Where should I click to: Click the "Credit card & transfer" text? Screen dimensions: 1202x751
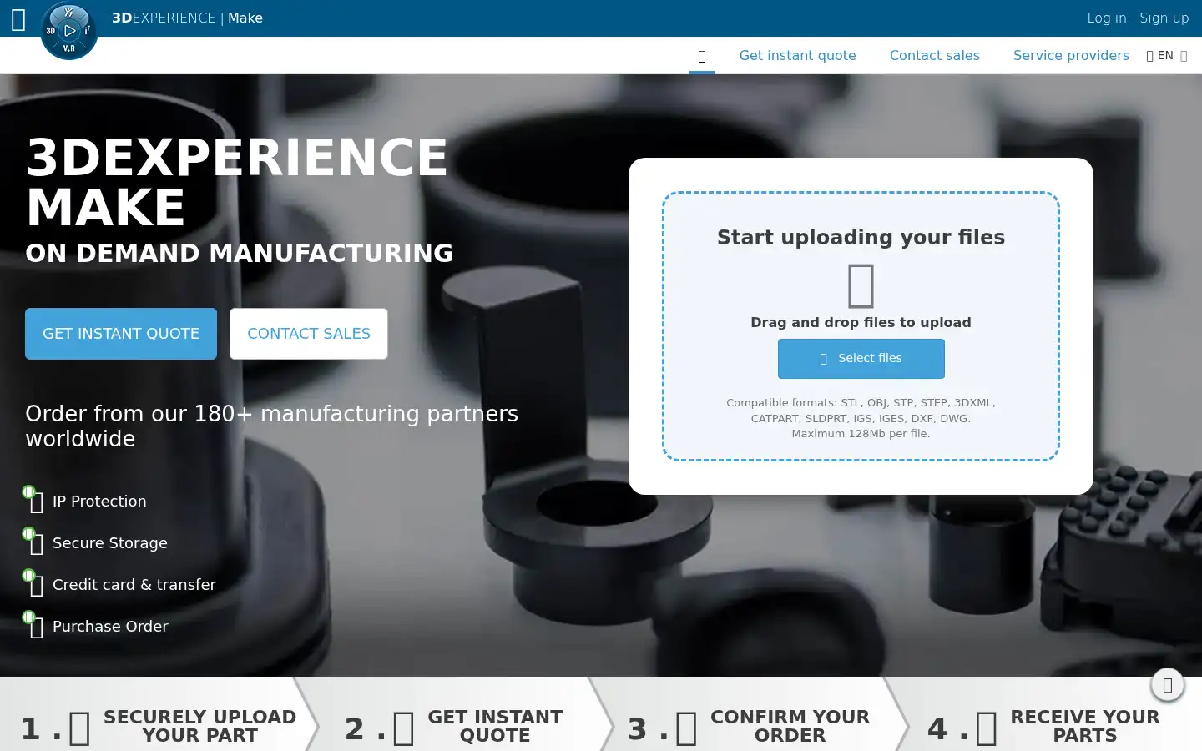[x=134, y=584]
